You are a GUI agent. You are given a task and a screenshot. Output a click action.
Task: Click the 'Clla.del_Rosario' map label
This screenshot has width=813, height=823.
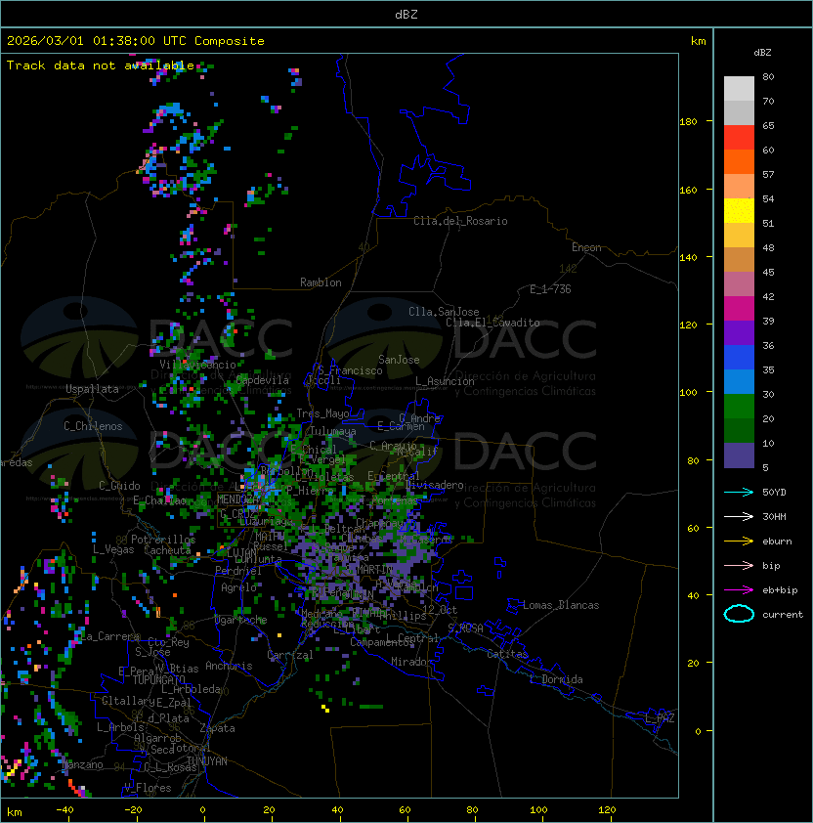pos(460,221)
